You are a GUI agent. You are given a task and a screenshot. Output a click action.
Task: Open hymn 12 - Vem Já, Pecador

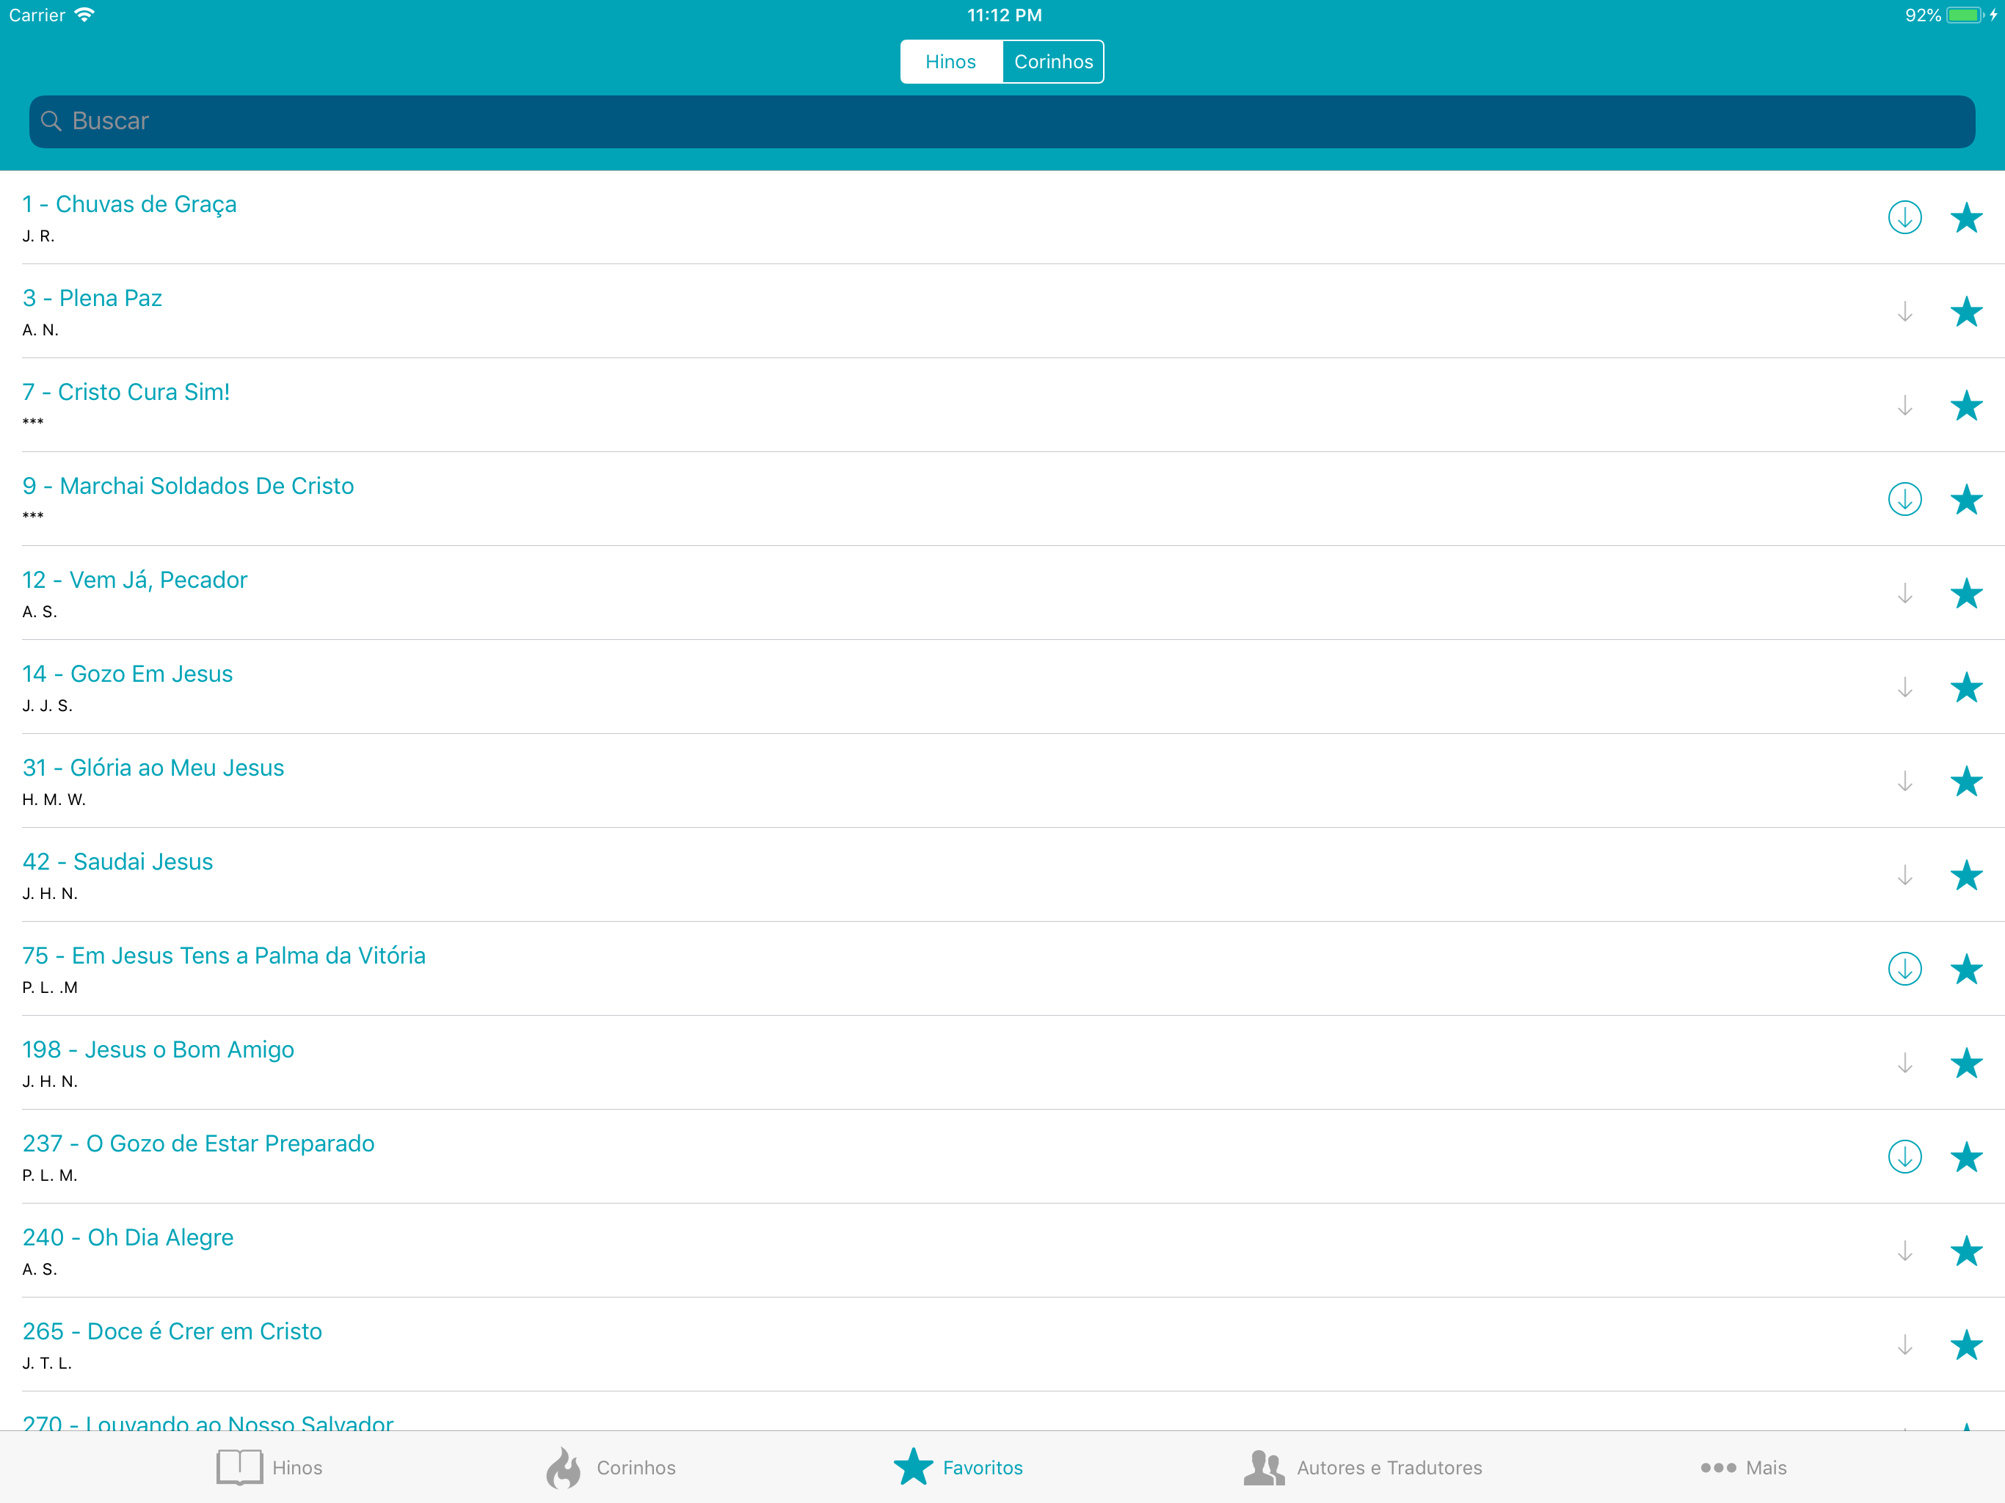pyautogui.click(x=1002, y=593)
